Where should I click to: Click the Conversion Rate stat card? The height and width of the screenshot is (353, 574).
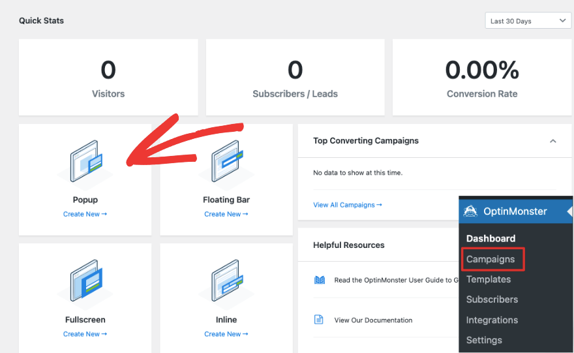(482, 77)
